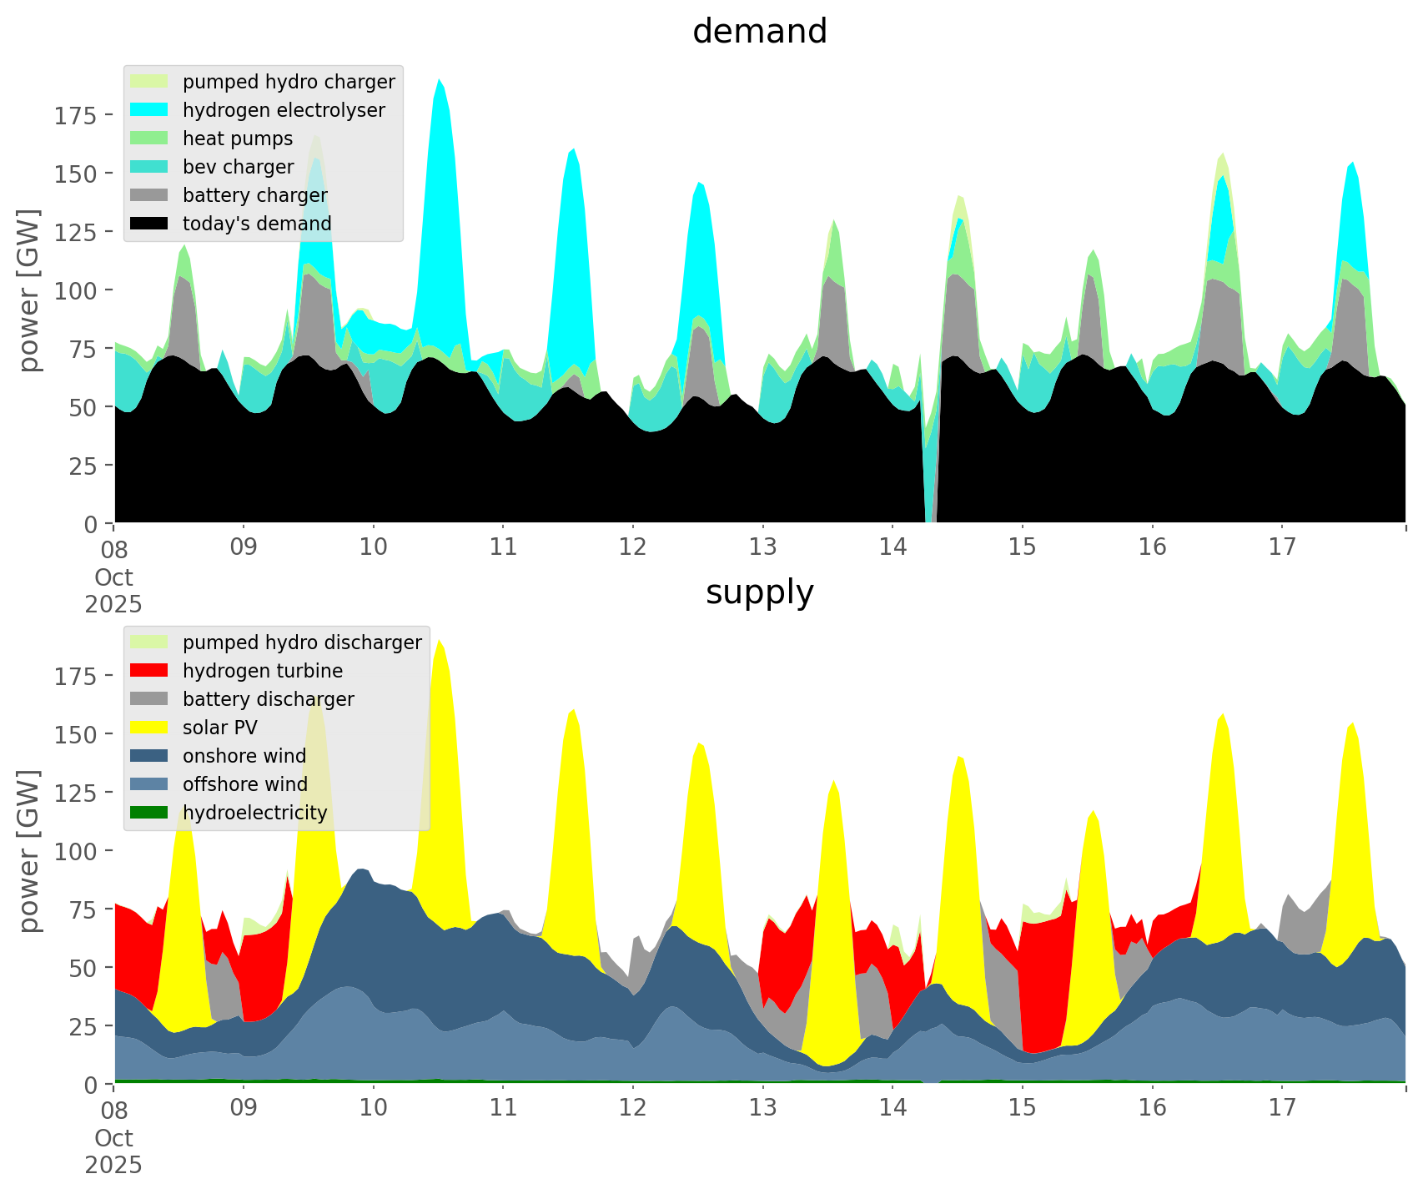The height and width of the screenshot is (1194, 1423).
Task: Select the battery charger legend label
Action: (254, 195)
